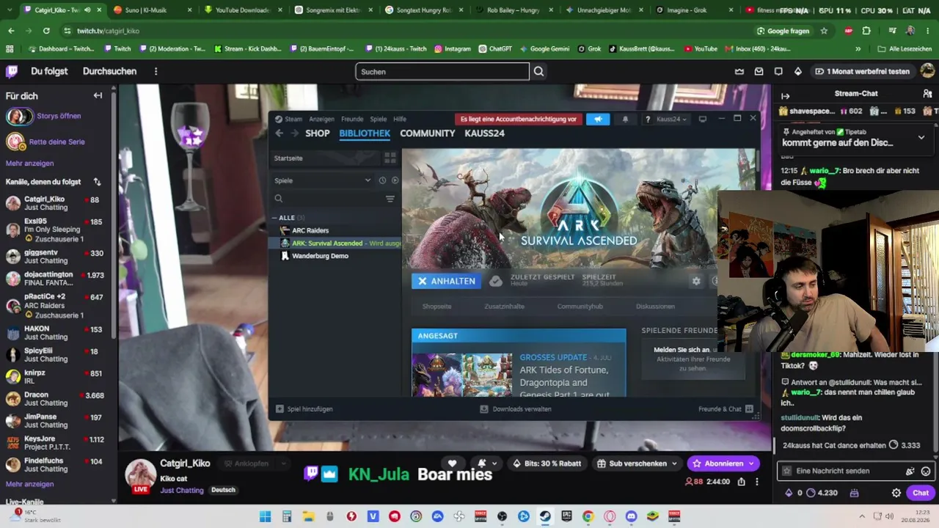Click the purple Chat send button
939x528 pixels.
pyautogui.click(x=921, y=493)
